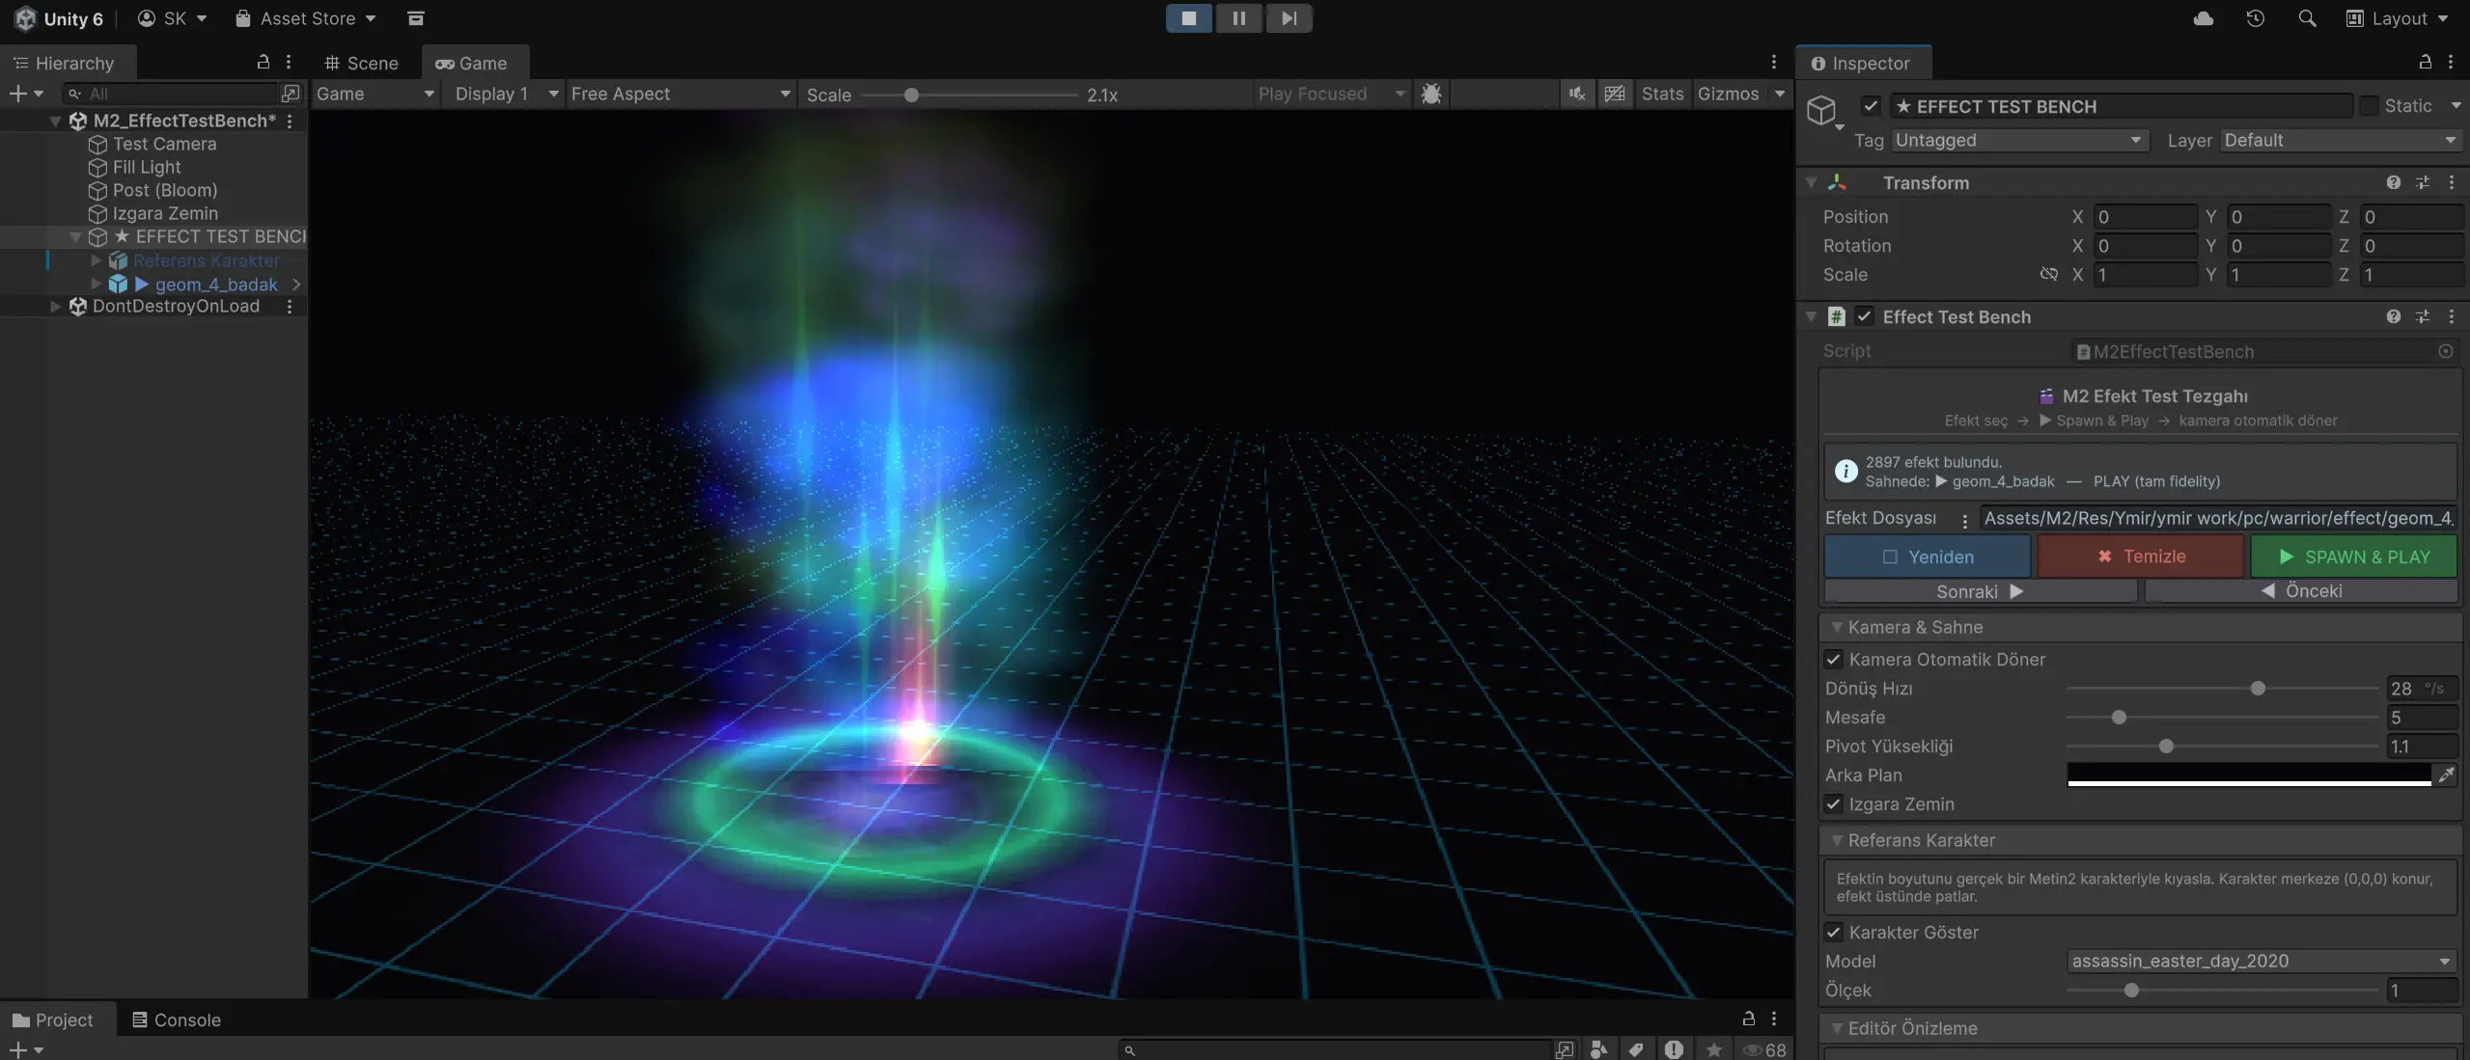This screenshot has height=1060, width=2470.
Task: Expand DontDestroyOnLoad scene
Action: 56,306
